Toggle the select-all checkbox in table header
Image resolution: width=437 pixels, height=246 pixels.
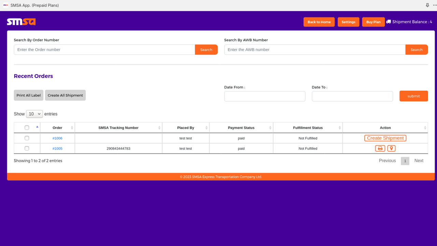pyautogui.click(x=27, y=127)
